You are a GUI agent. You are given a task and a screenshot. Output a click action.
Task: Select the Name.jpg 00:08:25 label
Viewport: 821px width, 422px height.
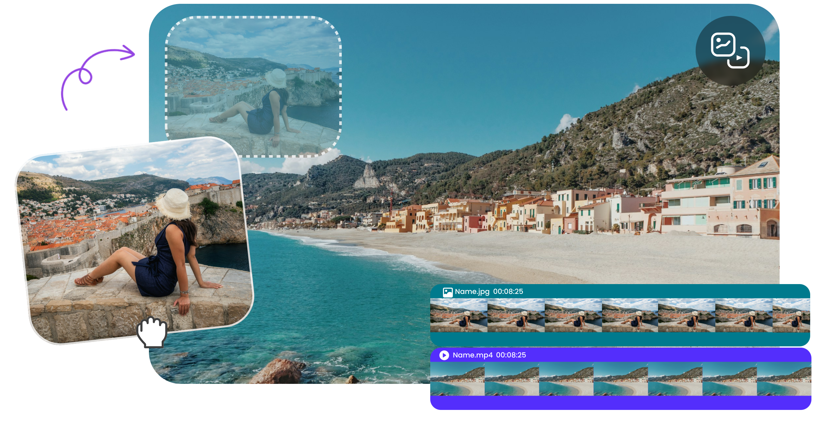(x=488, y=291)
